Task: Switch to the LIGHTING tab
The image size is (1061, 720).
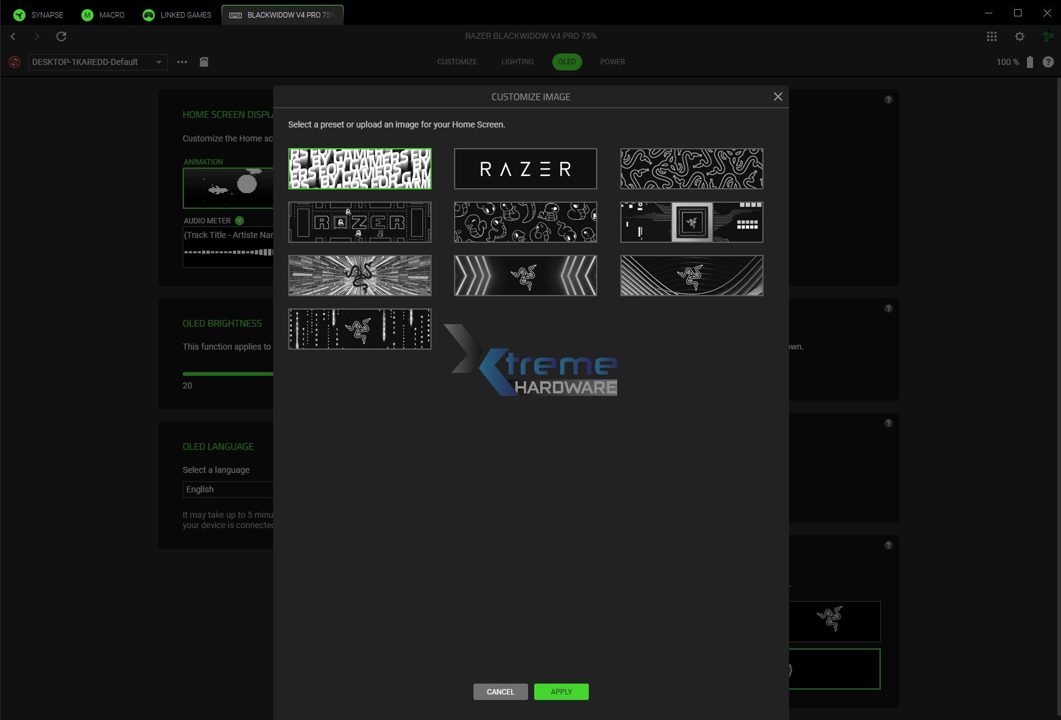Action: (517, 61)
